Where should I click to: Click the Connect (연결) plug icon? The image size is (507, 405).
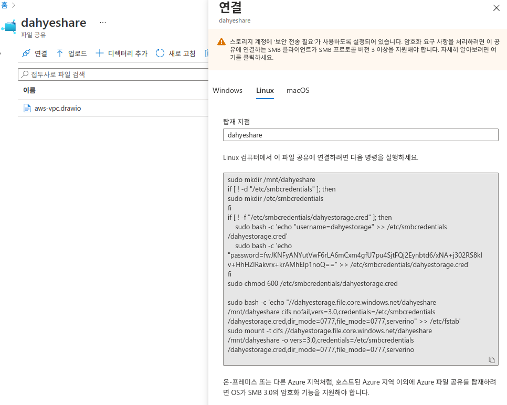click(26, 53)
